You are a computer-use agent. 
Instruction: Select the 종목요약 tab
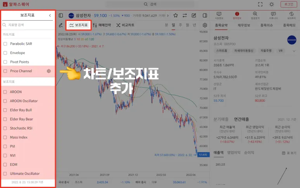click(221, 25)
